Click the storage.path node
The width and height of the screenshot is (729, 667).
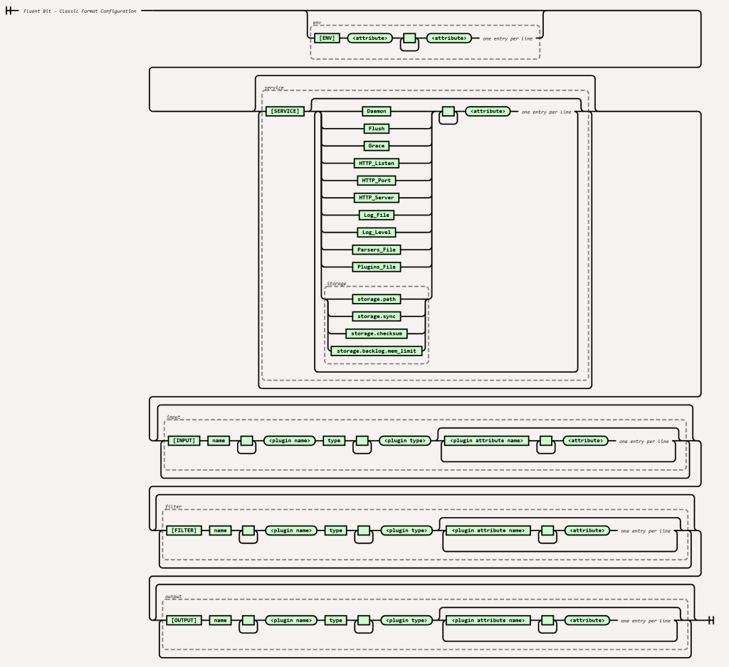click(376, 299)
